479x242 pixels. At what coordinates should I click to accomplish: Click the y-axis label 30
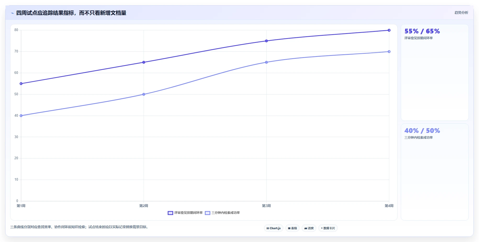[16, 137]
